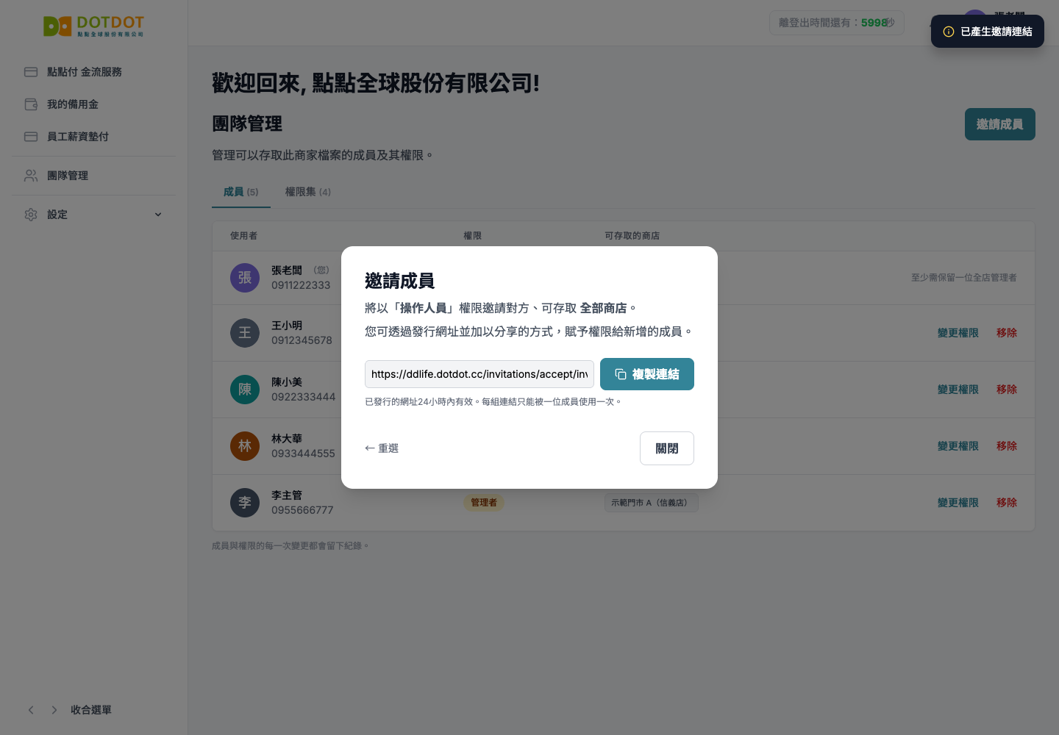Click the invitation URL input field

(x=479, y=374)
